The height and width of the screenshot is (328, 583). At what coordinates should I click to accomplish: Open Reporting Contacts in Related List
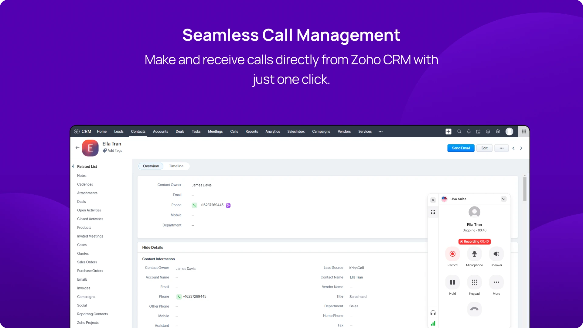(x=92, y=314)
